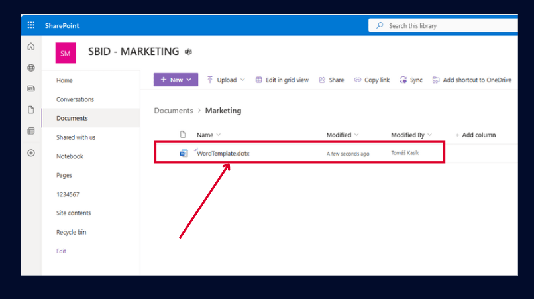Click the New button
This screenshot has width=534, height=299.
pyautogui.click(x=176, y=80)
